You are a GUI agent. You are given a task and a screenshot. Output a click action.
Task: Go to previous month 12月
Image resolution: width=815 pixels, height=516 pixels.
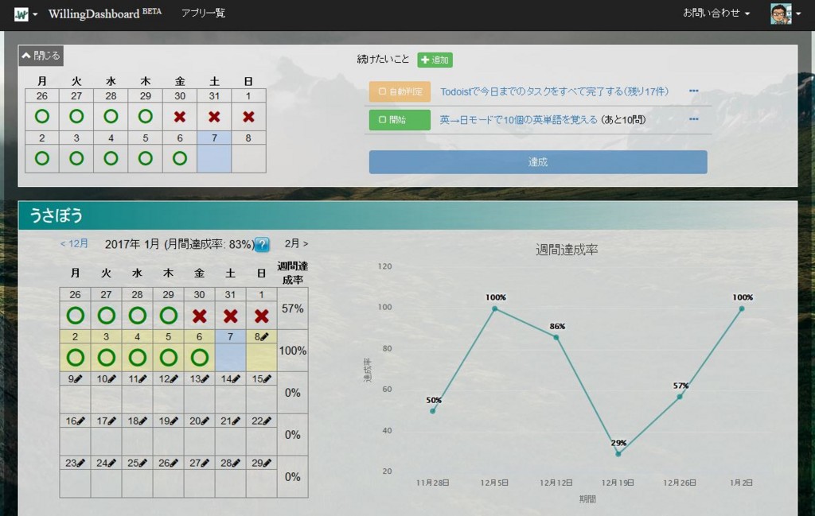[x=74, y=243]
